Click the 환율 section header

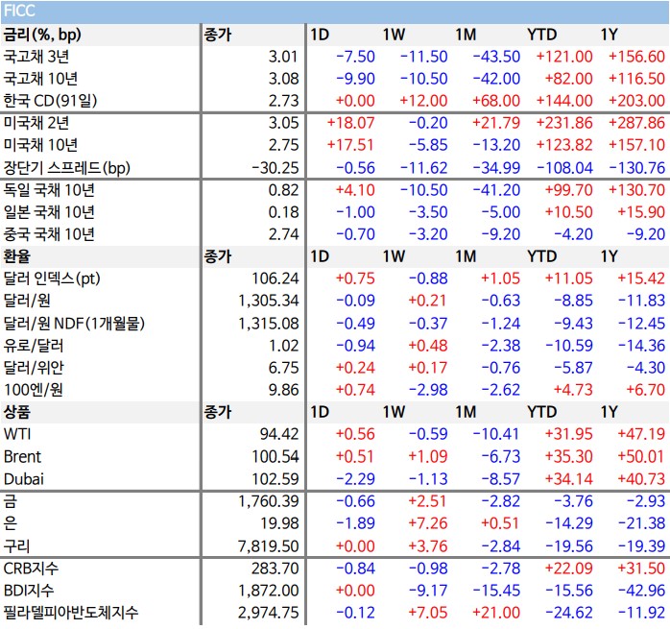(x=17, y=256)
